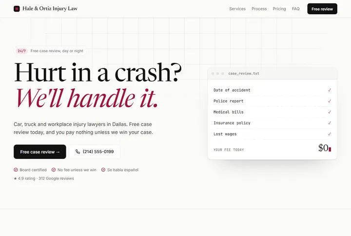Image resolution: width=351 pixels, height=236 pixels.
Task: Click the case_review.txt window title
Action: (244, 74)
